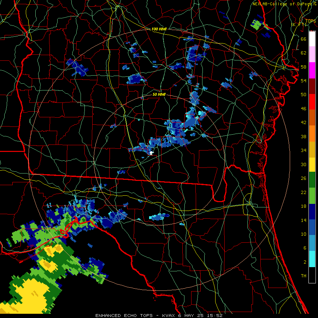Viewport: 318px width, 318px height.
Task: Click the gold legend swatch below 38
Action: pos(312,149)
